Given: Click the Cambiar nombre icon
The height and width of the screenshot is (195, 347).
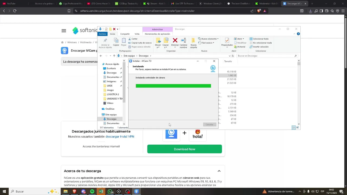Looking at the screenshot, I should point(184,41).
